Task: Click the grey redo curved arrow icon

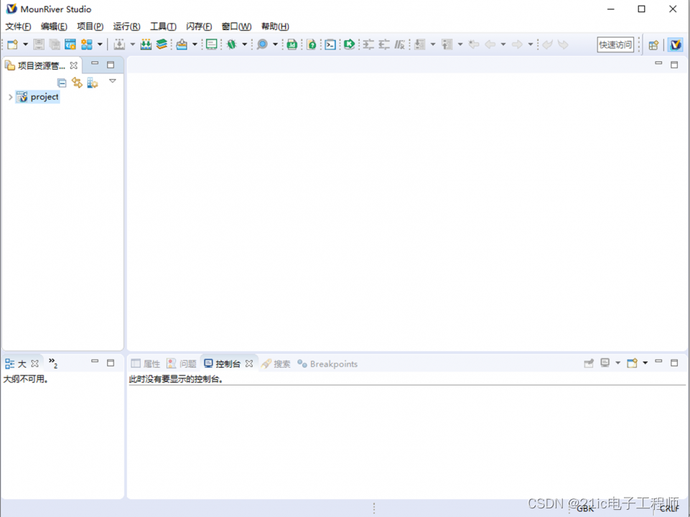Action: [x=563, y=45]
